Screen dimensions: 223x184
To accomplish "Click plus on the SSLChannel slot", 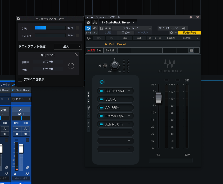I will (129, 91).
